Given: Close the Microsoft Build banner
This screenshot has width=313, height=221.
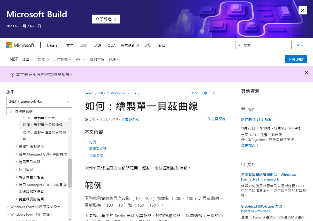Looking at the screenshot, I should [x=302, y=10].
